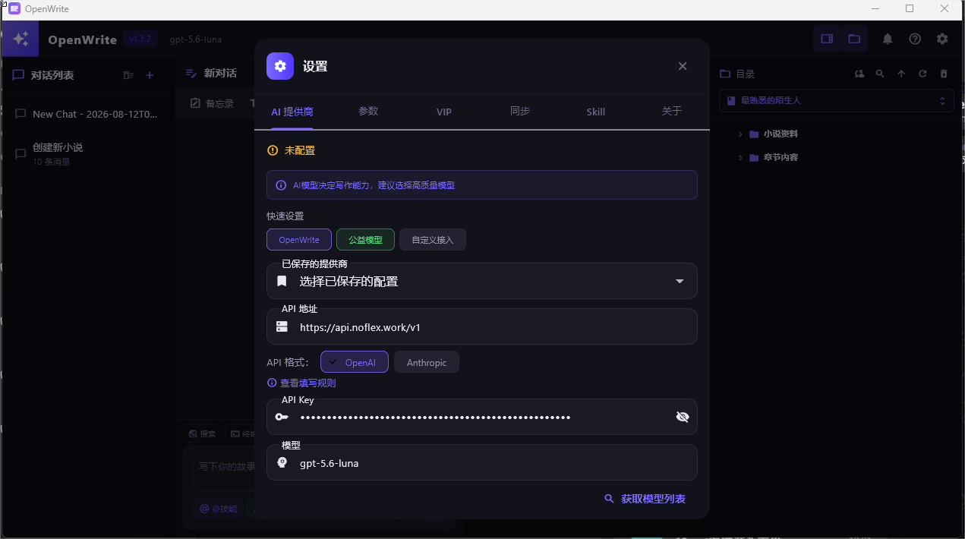Toggle the right side panel layout icon

click(x=827, y=39)
